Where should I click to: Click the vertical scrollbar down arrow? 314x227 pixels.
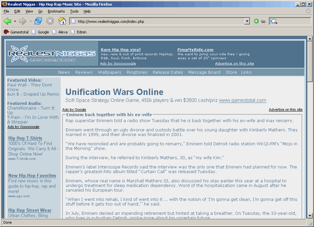(x=310, y=216)
